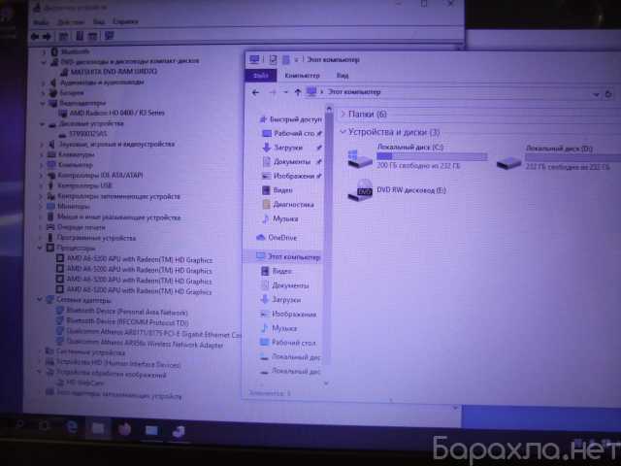The height and width of the screenshot is (466, 621).
Task: Select the ST9500325AS disk drive
Action: (88, 134)
